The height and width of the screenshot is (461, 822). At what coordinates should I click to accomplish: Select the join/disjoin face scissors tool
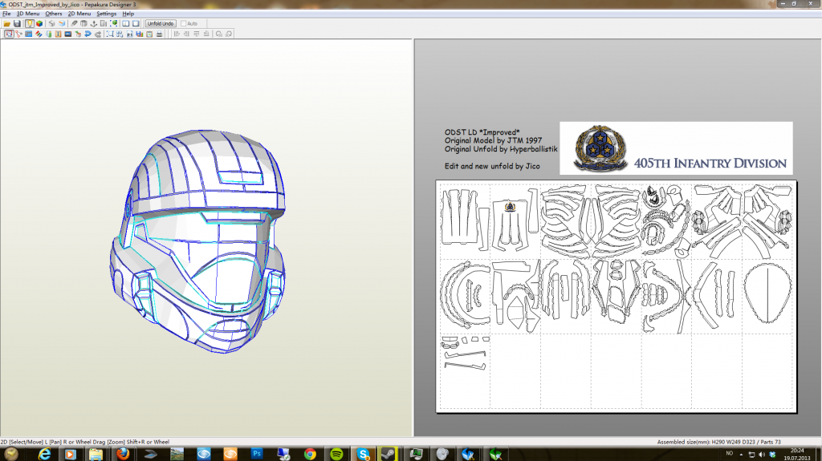(19, 34)
